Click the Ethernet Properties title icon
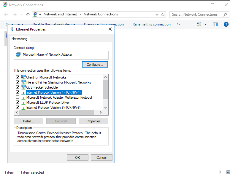This screenshot has width=230, height=176. click(x=12, y=29)
